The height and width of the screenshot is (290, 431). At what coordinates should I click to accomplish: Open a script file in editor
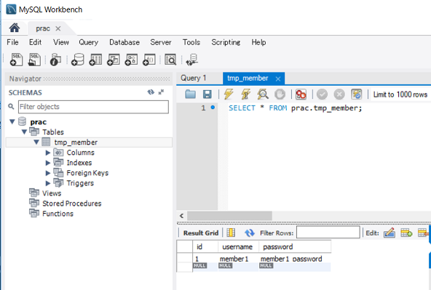(190, 94)
